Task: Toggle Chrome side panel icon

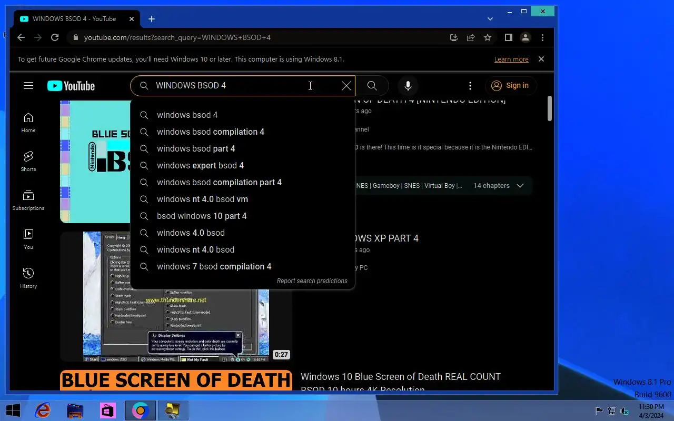Action: (508, 37)
